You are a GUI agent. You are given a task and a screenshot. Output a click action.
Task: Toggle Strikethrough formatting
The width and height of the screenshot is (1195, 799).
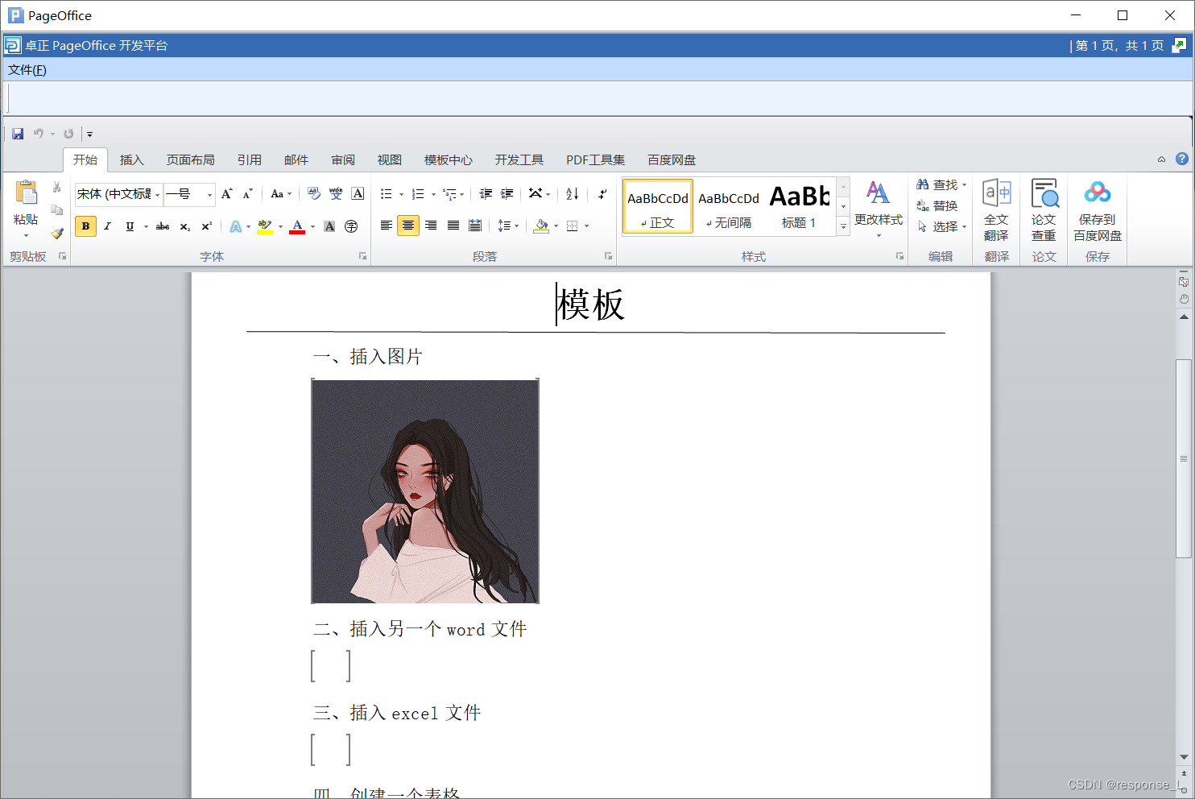[163, 226]
